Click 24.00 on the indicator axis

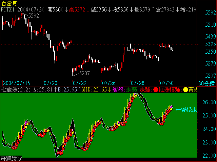tap(209, 129)
